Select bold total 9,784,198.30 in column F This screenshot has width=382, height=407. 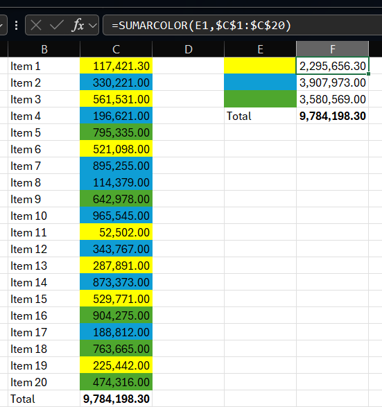click(333, 116)
